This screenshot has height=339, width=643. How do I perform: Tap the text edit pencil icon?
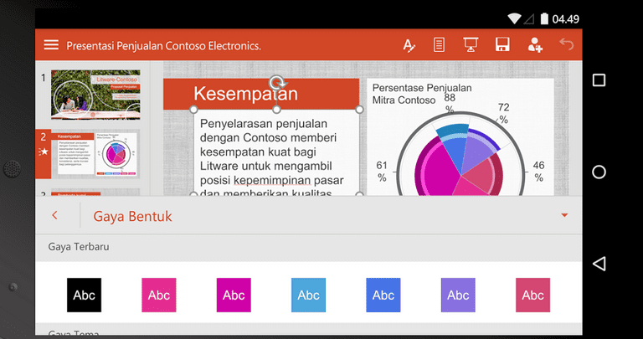[x=409, y=45]
